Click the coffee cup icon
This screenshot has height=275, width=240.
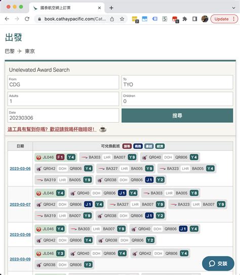tap(103, 129)
